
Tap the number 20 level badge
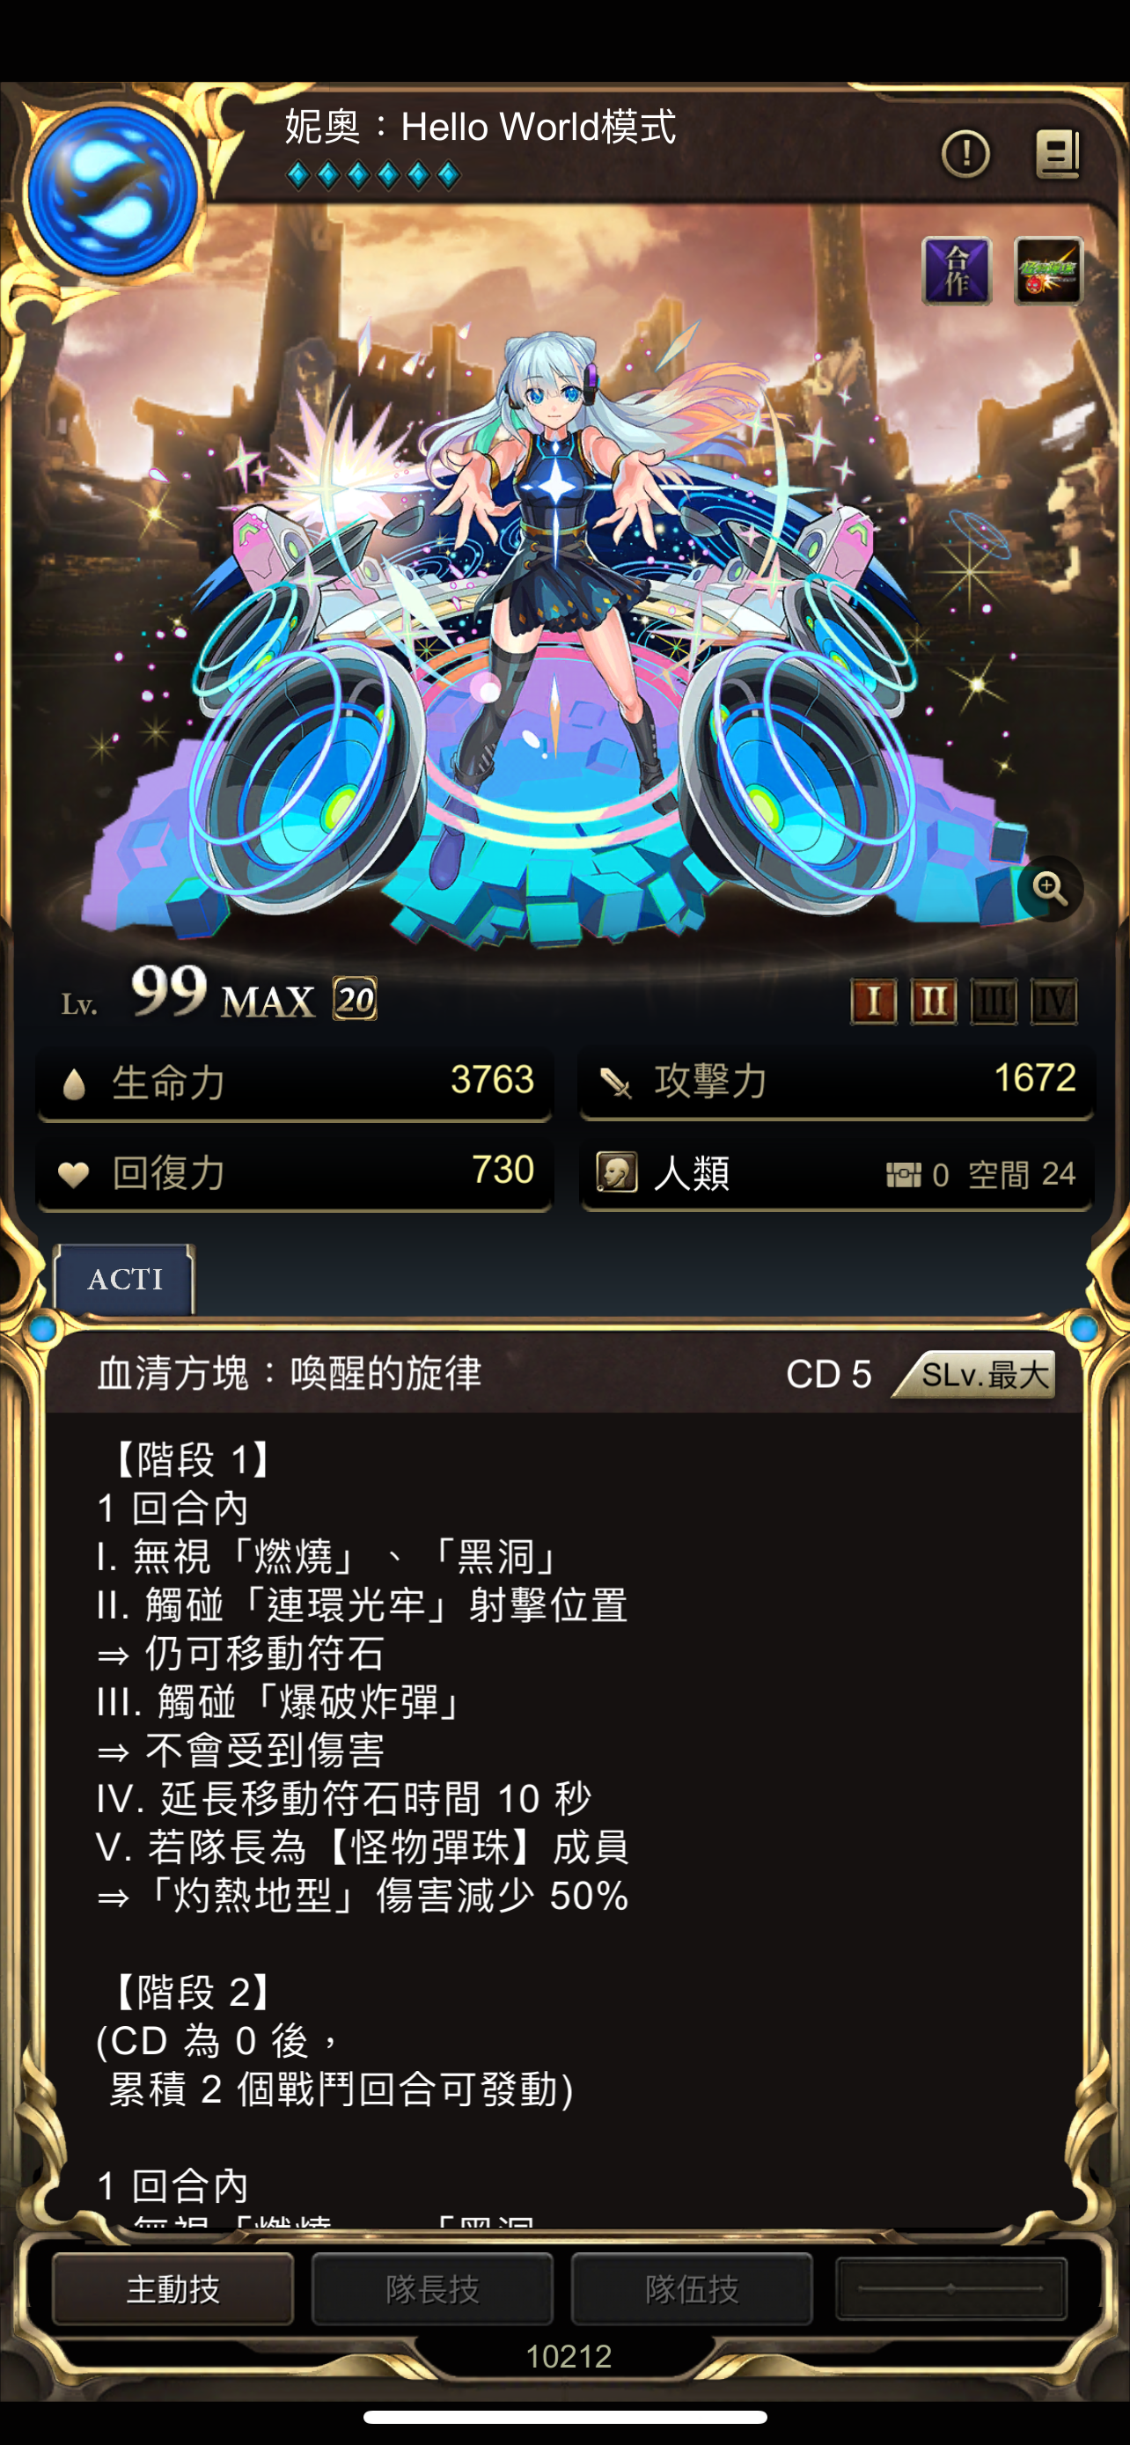pos(355,998)
